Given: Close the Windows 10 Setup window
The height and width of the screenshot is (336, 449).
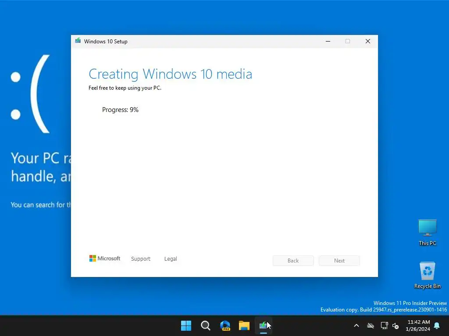Looking at the screenshot, I should 368,41.
